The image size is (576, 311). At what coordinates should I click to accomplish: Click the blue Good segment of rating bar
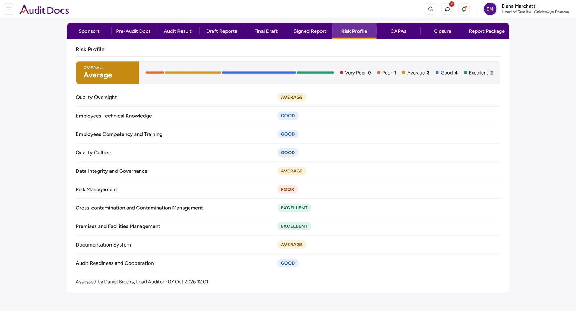tap(259, 73)
